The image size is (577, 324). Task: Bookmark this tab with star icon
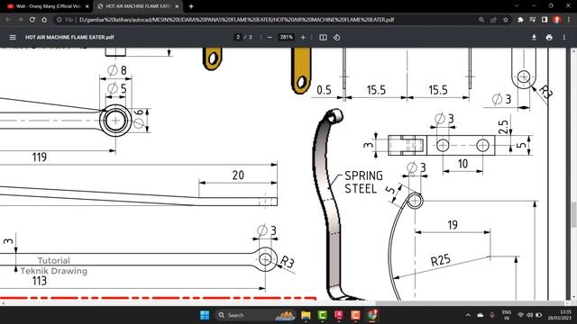pyautogui.click(x=506, y=20)
